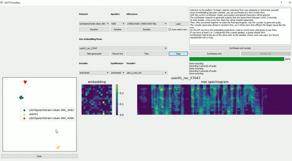Click the red LibriSpeech 4260 legend marker
Screen dimensions: 292x161
click(24, 118)
